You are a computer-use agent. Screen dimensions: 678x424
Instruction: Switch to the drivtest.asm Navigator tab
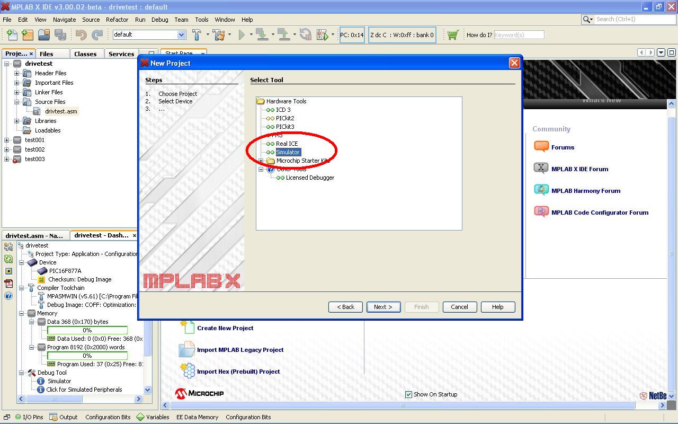coord(35,235)
